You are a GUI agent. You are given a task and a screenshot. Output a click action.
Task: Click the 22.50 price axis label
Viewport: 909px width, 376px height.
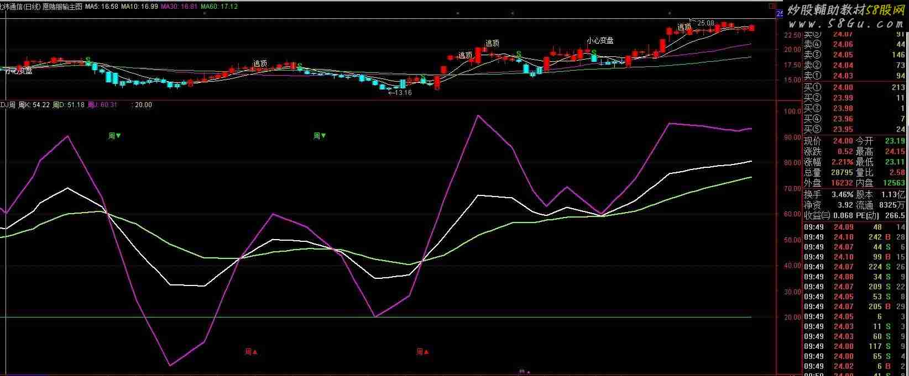pos(793,35)
